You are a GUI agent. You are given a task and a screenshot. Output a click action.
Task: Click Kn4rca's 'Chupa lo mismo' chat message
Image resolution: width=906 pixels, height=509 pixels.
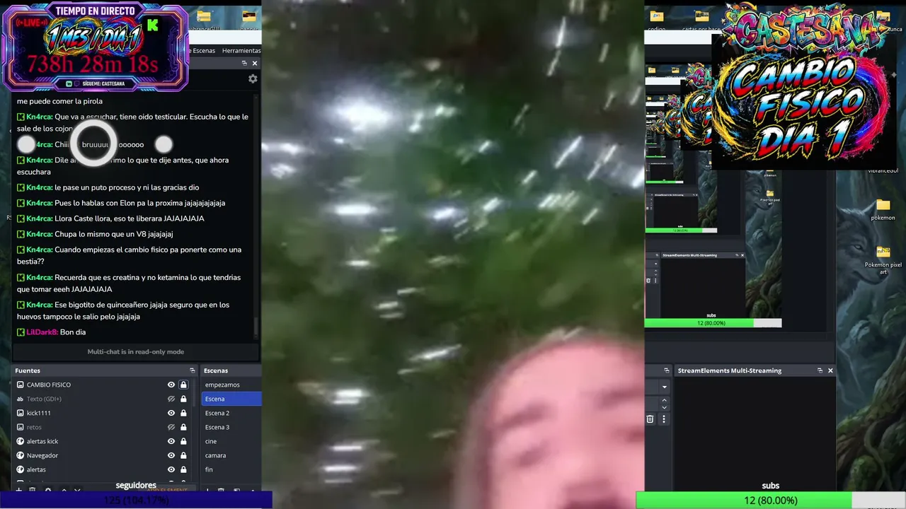click(x=95, y=234)
